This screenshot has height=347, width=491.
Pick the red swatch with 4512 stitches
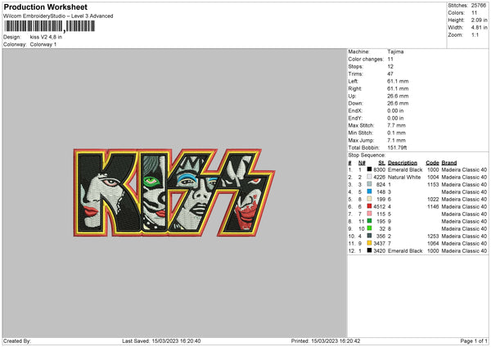(x=370, y=206)
